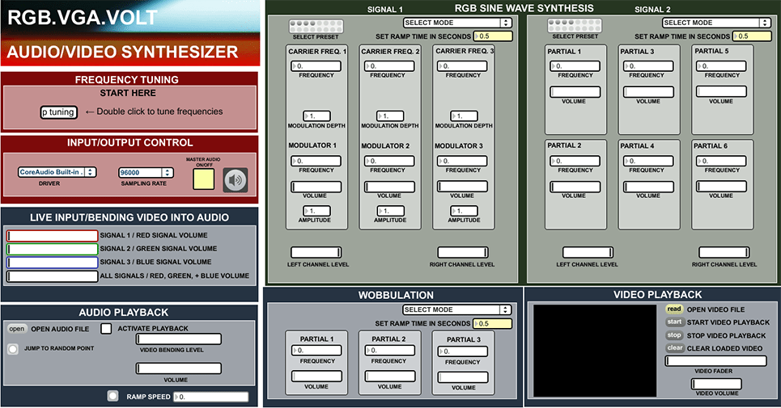Open the sampling rate dropdown
The width and height of the screenshot is (781, 408).
[146, 172]
